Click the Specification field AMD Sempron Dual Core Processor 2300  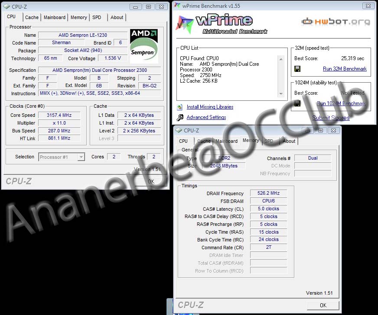[100, 70]
